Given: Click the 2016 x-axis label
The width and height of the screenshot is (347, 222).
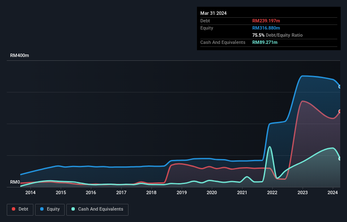Looking at the screenshot, I should [x=91, y=192].
